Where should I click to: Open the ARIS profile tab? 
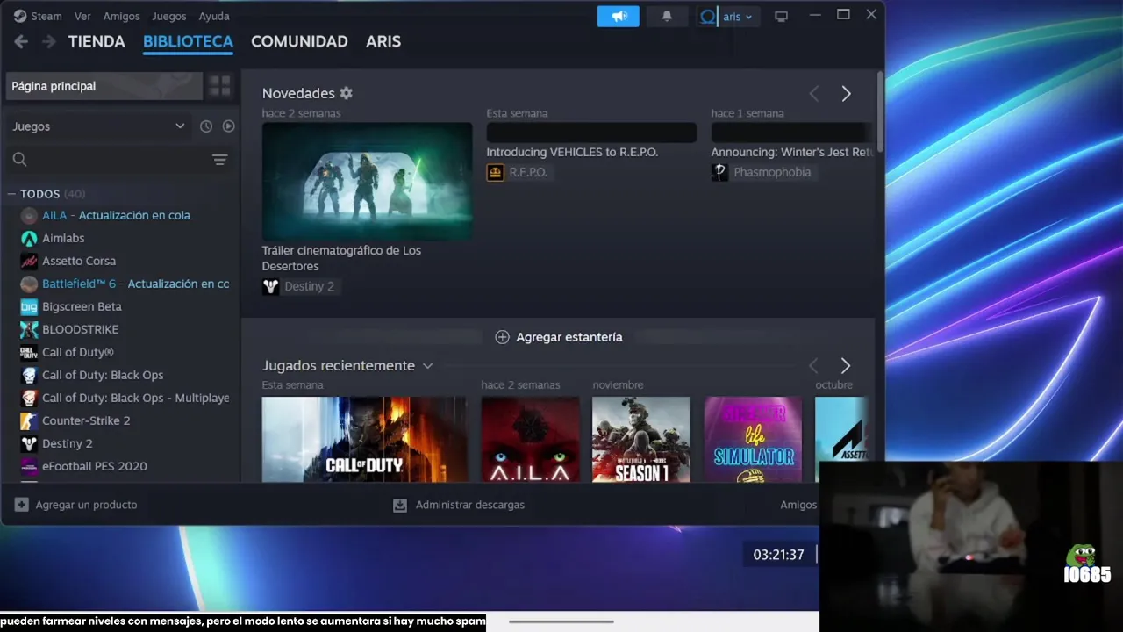coord(383,41)
